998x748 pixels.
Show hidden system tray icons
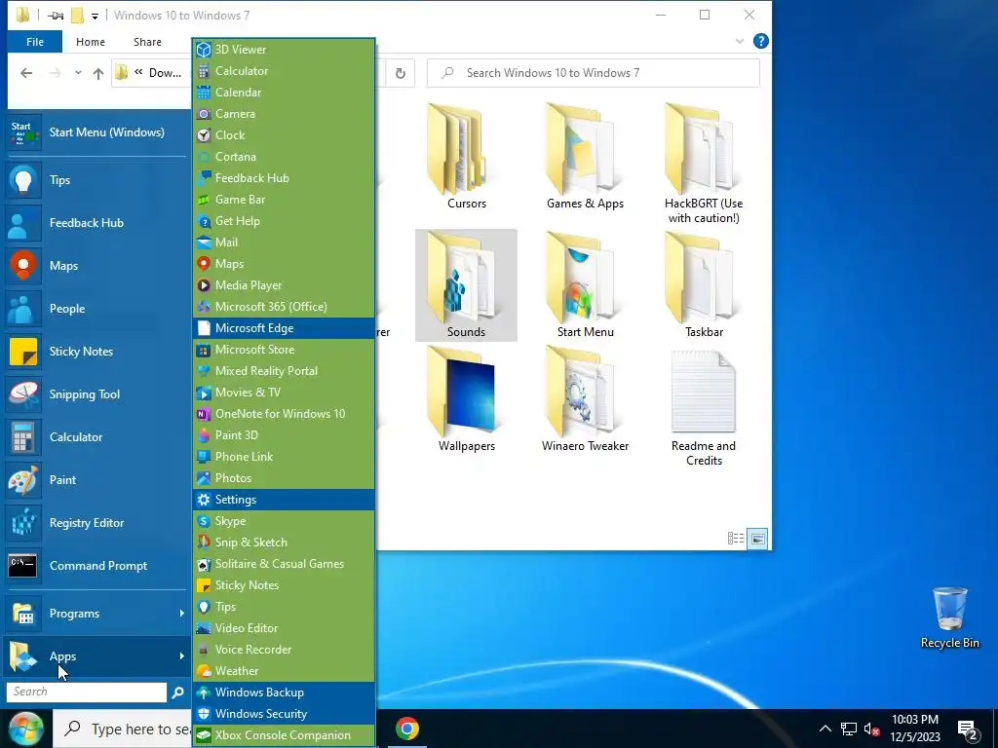coord(825,729)
